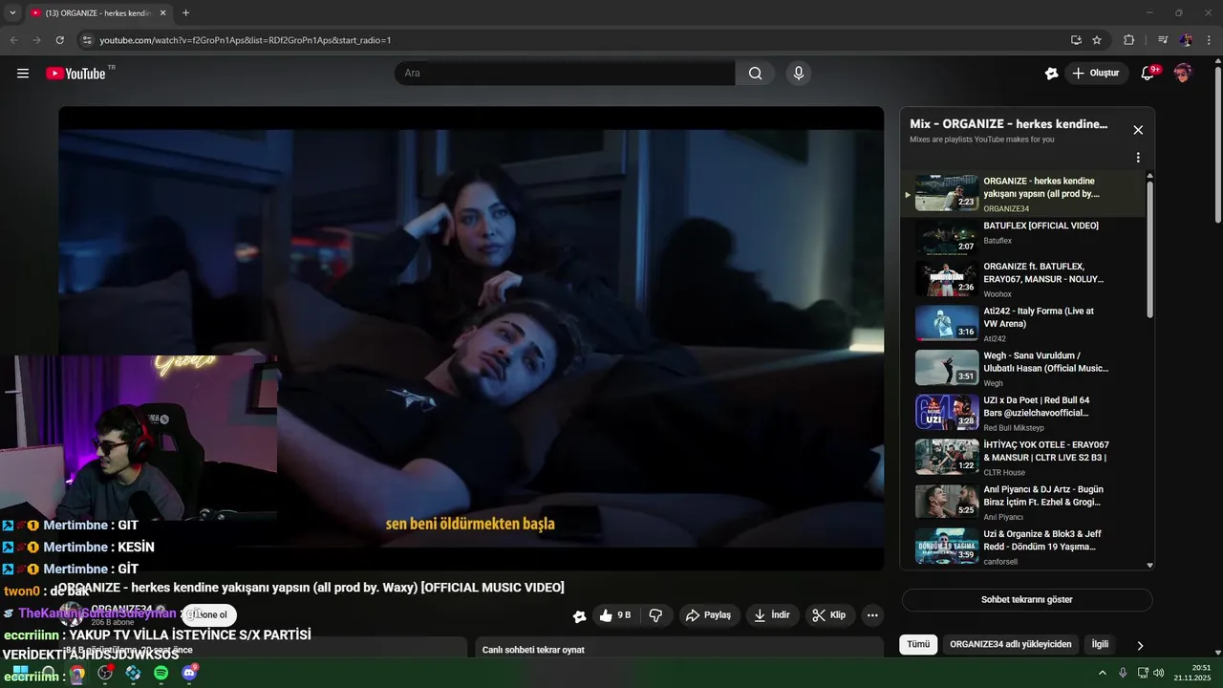Click the sparkle icon left of like
The height and width of the screenshot is (688, 1223).
pos(579,616)
